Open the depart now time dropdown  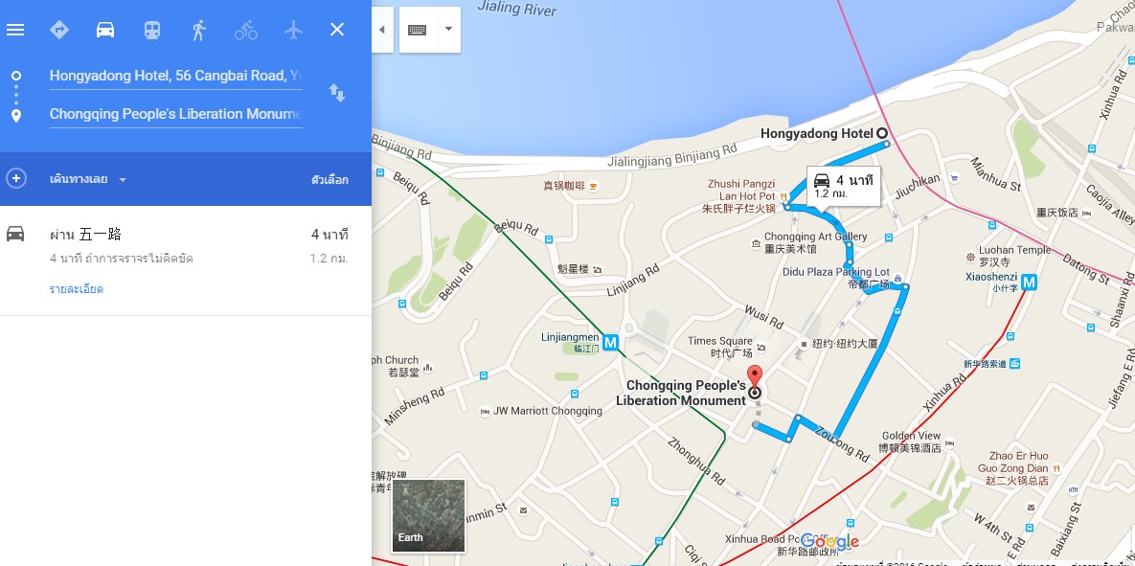click(x=88, y=179)
